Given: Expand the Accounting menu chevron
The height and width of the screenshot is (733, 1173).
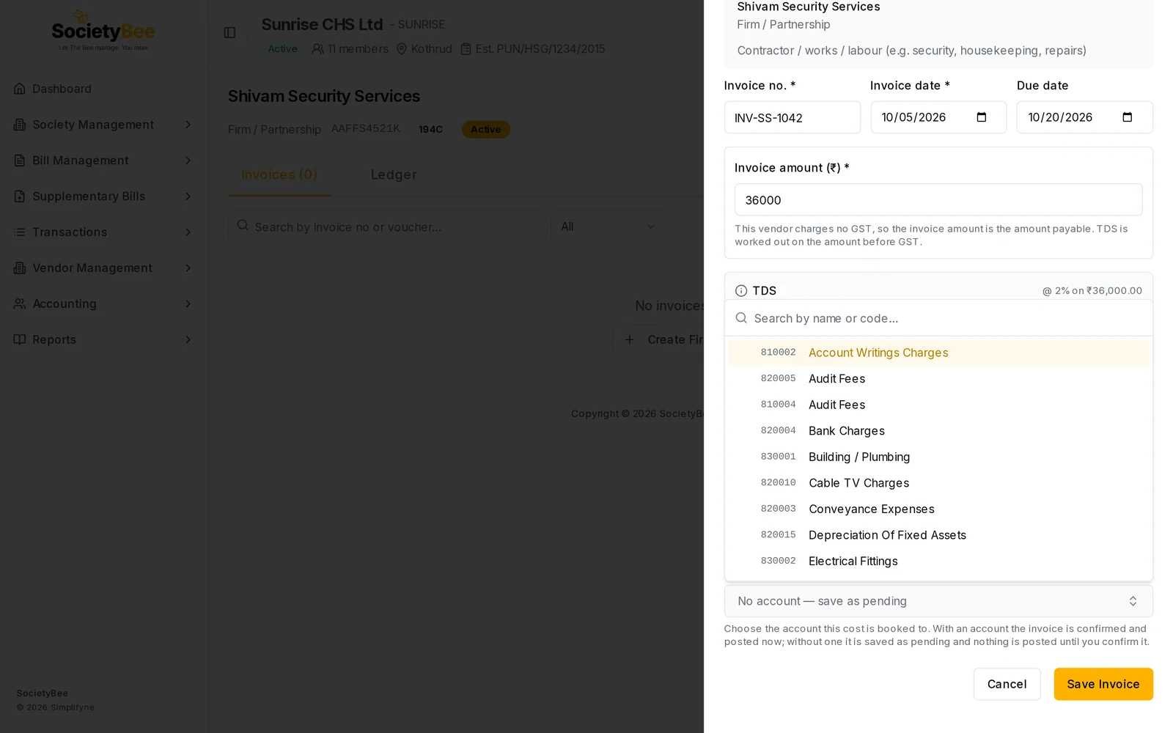Looking at the screenshot, I should click(188, 304).
